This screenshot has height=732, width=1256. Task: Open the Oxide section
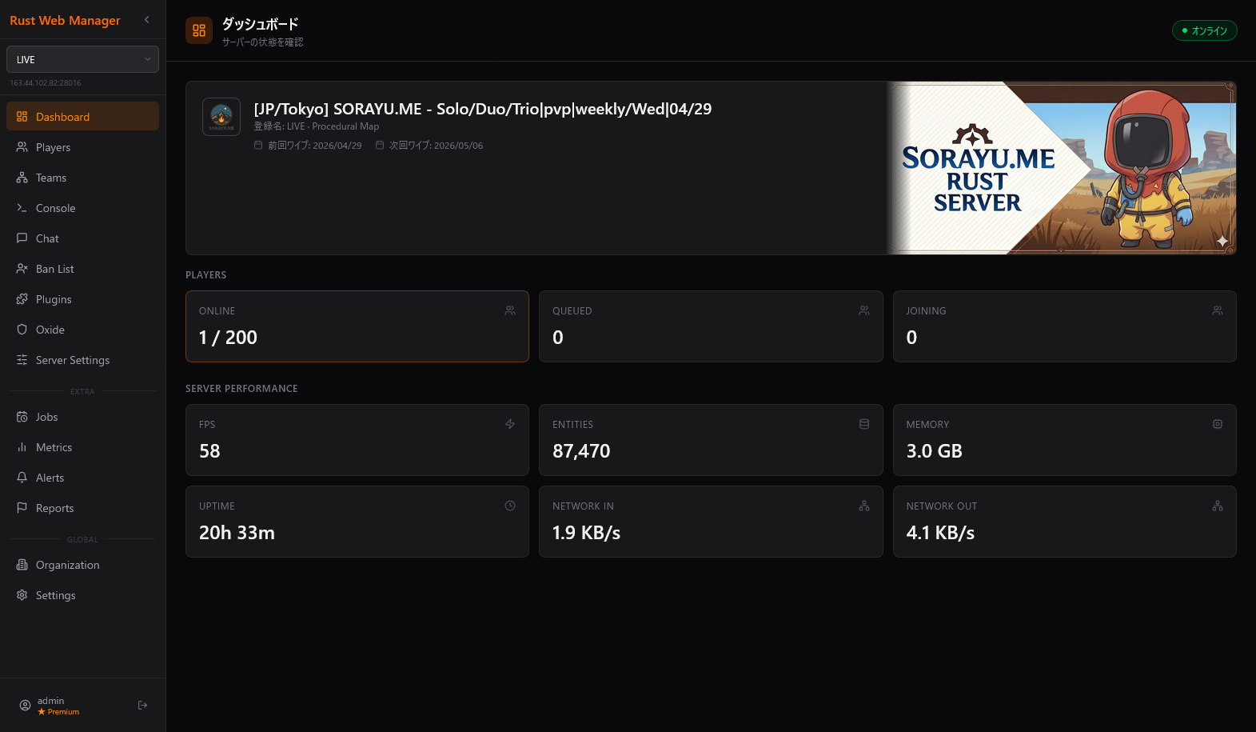[82, 330]
